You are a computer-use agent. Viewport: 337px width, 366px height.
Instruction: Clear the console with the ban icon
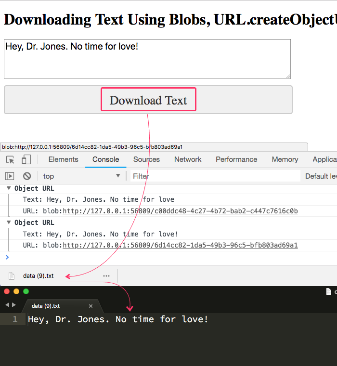point(27,176)
